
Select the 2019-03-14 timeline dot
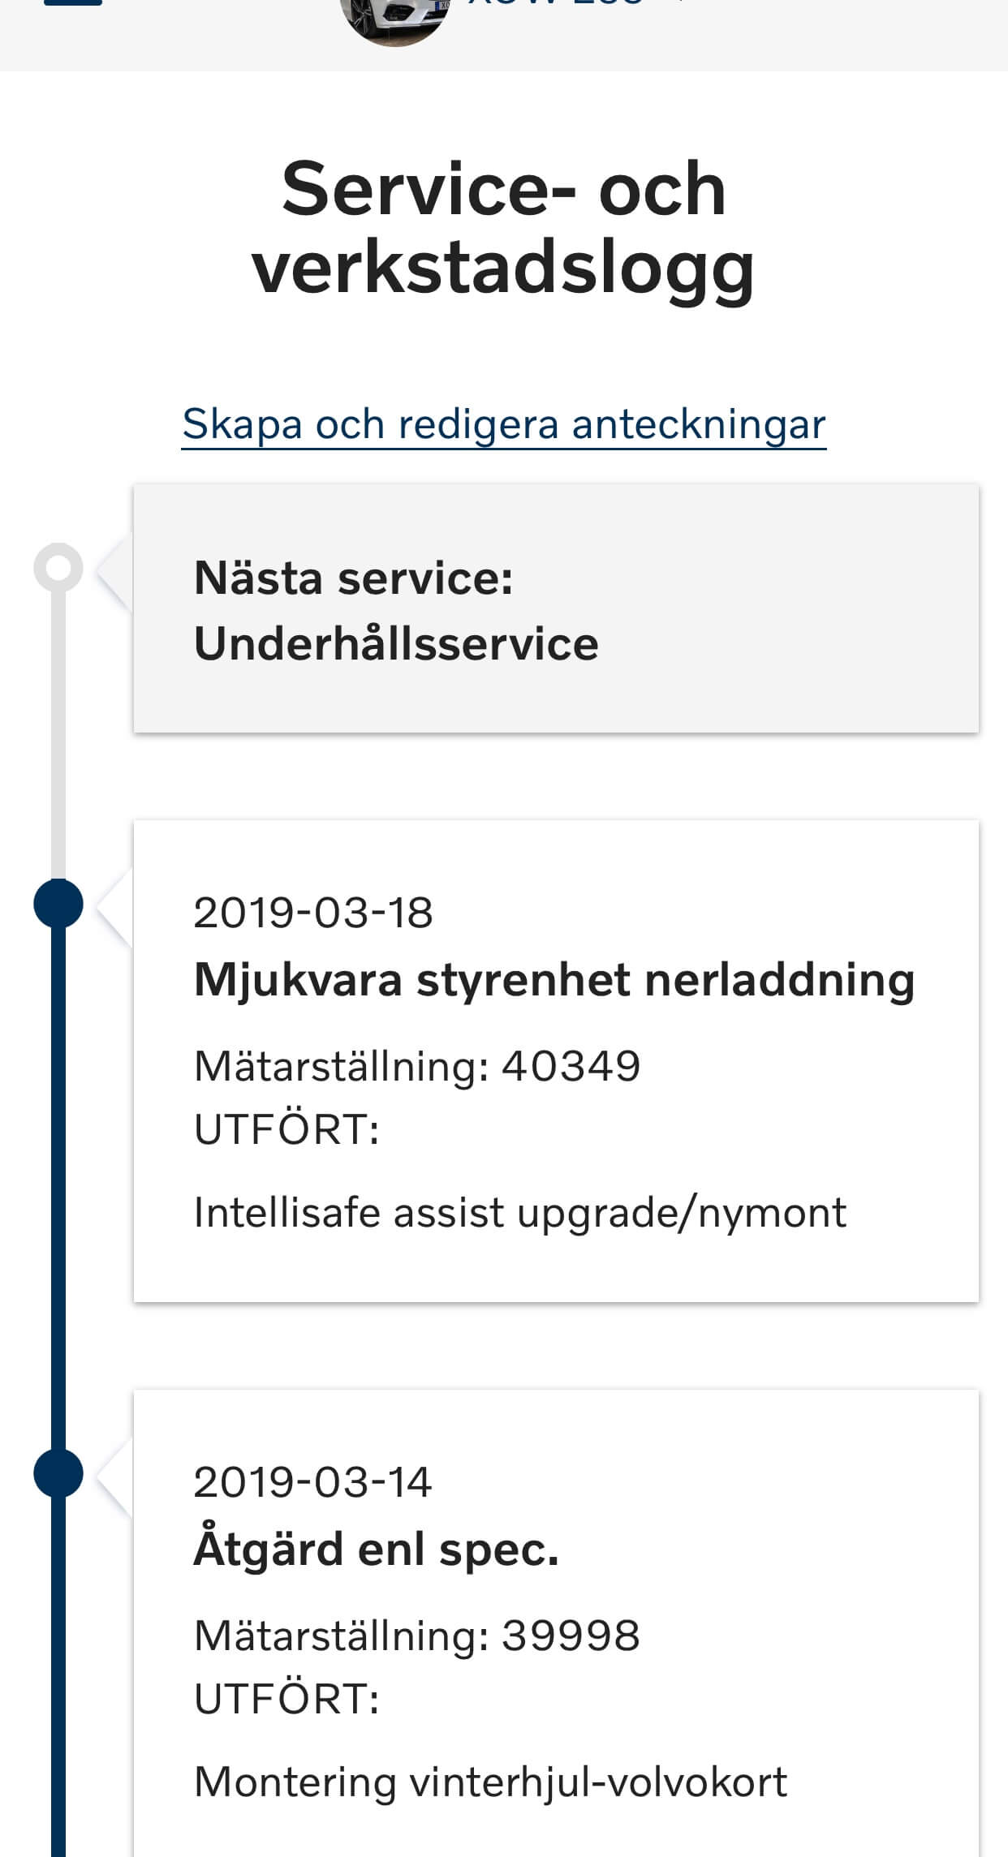pos(58,1473)
